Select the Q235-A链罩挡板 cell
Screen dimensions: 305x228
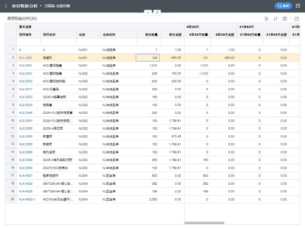pyautogui.click(x=59, y=97)
